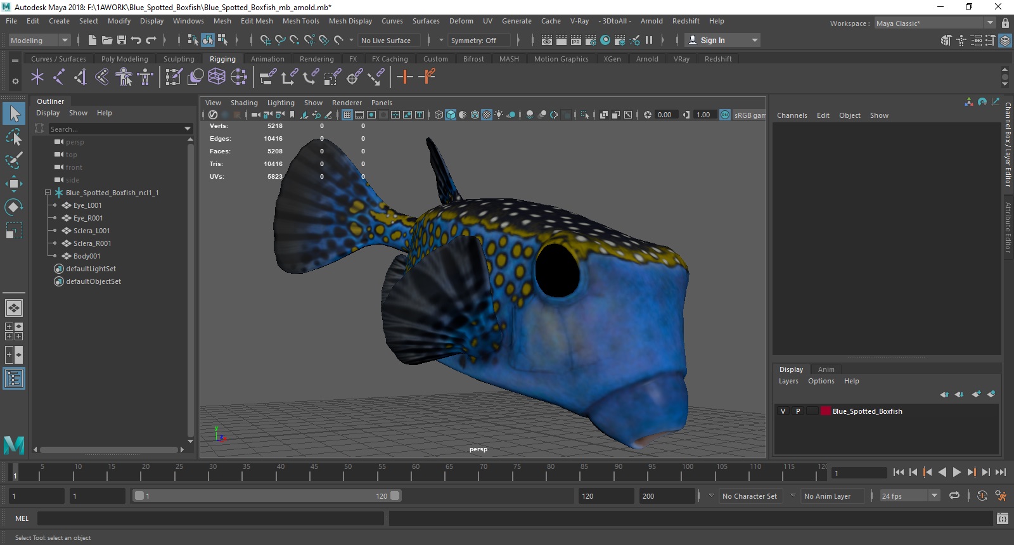Toggle playback P box of Blue_Spotted_Boxfish layer
Screen dimensions: 1014x545
click(798, 411)
